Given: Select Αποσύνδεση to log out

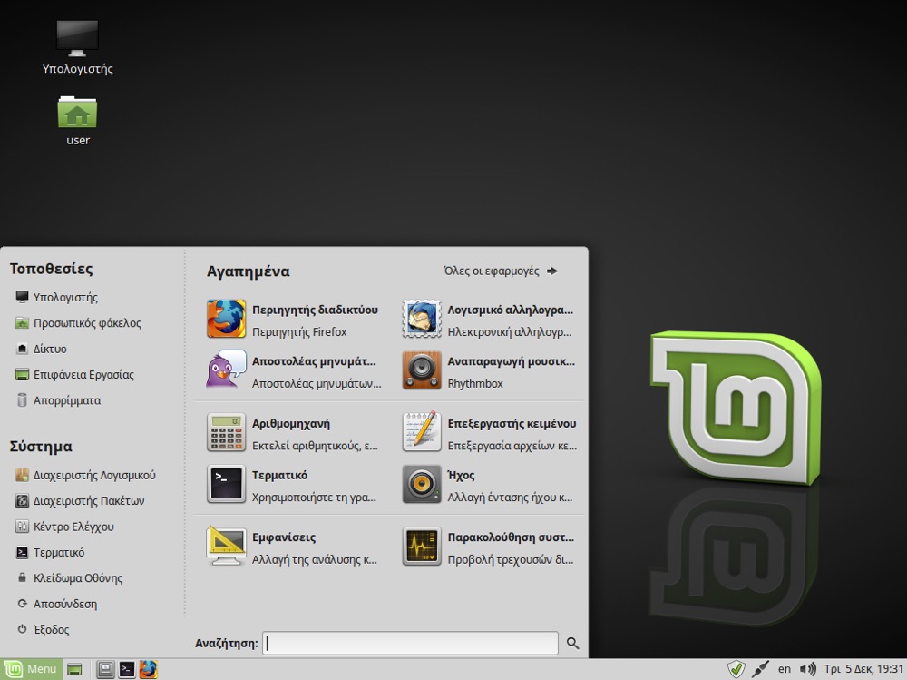Looking at the screenshot, I should coord(56,604).
